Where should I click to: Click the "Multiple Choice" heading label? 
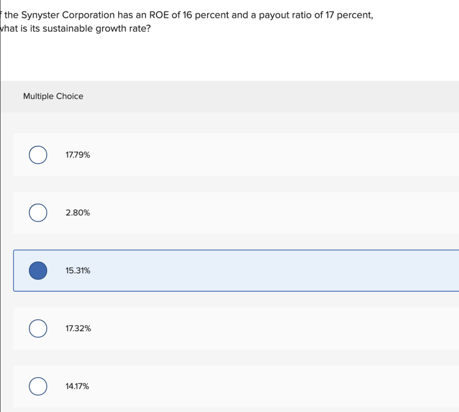click(53, 96)
